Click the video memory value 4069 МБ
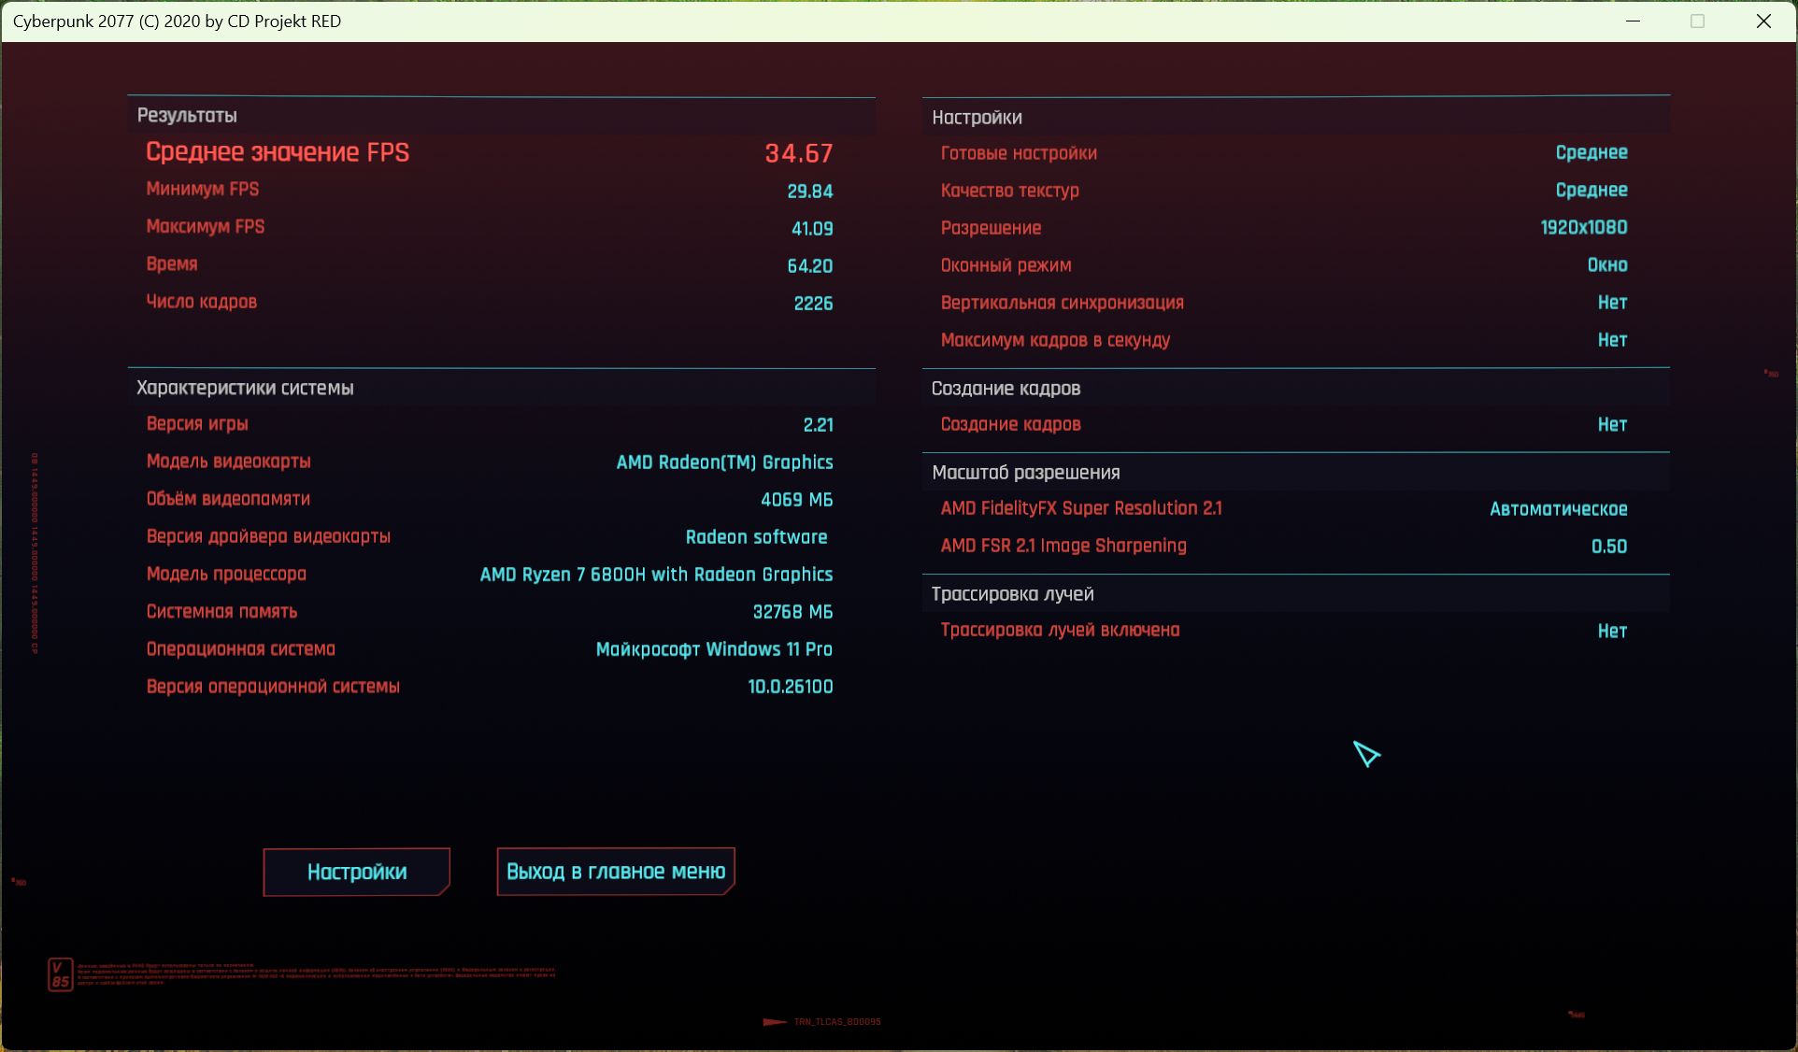 tap(796, 500)
